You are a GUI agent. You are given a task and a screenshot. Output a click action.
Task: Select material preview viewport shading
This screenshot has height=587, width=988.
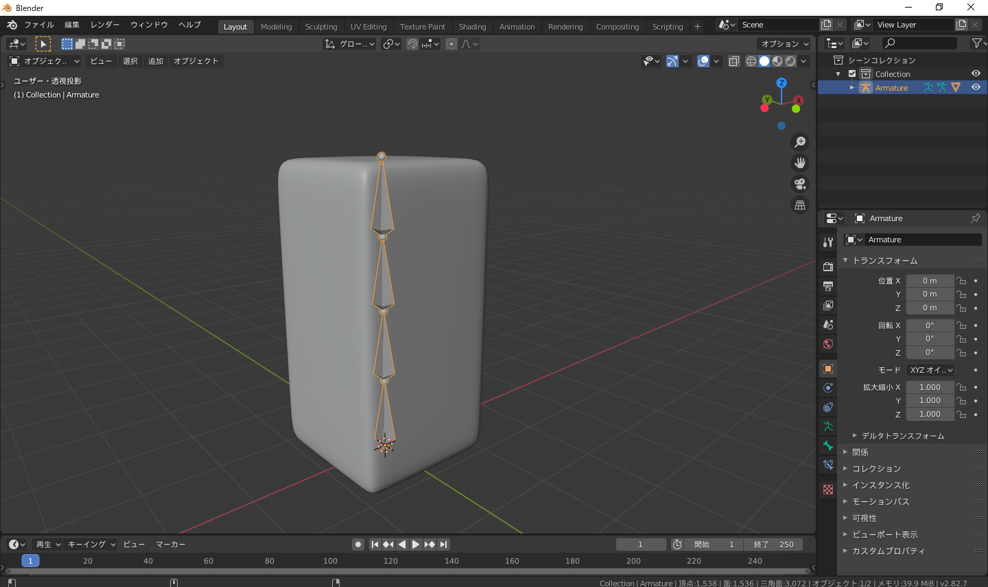pos(777,61)
